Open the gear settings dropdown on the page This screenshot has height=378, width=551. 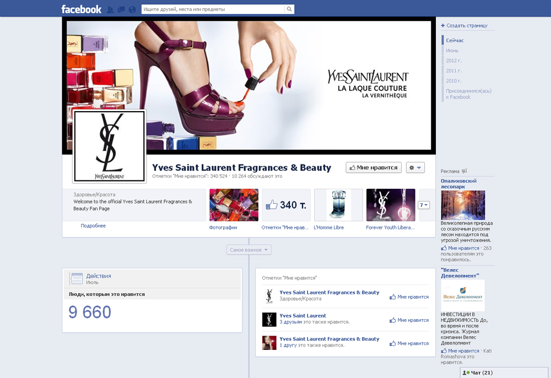click(x=415, y=167)
